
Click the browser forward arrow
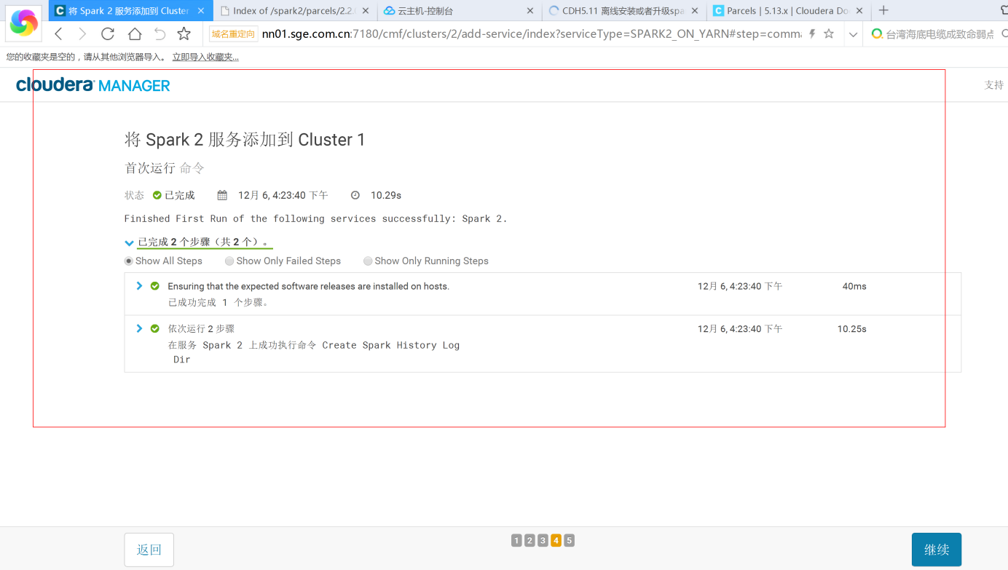(82, 34)
